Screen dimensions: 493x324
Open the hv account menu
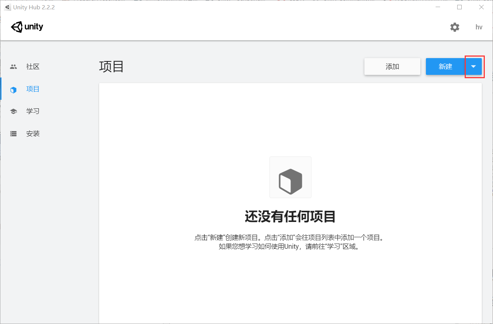(478, 27)
